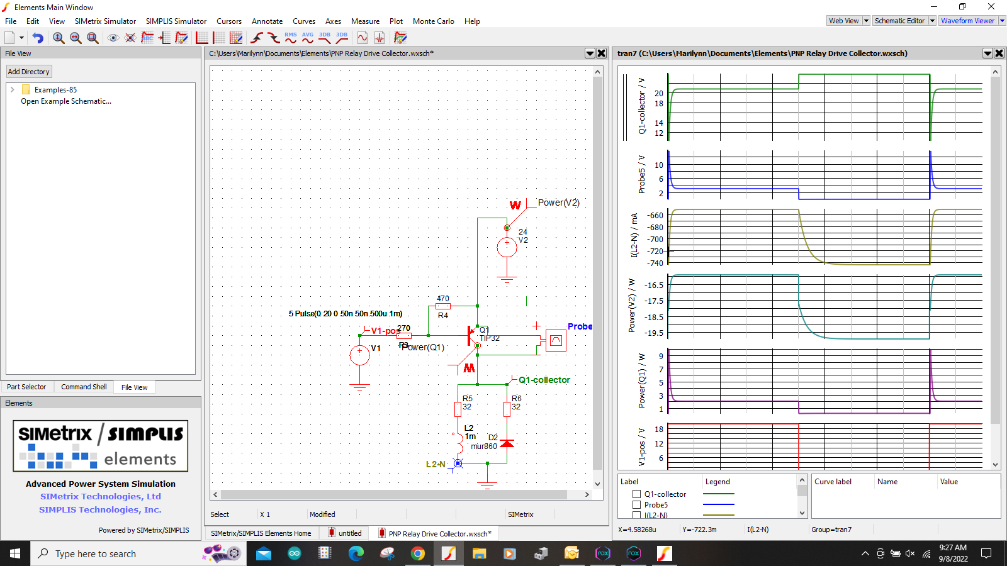
Task: Click the horizontal zoom magnifier icon
Action: coord(76,38)
